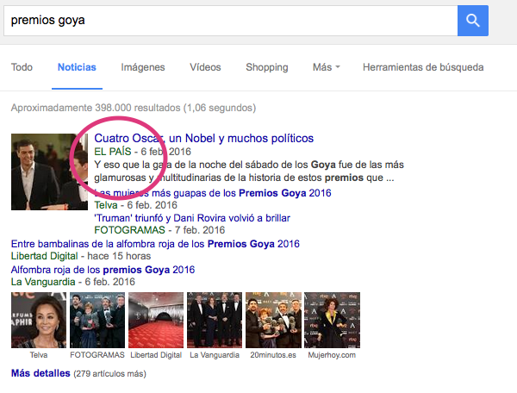The width and height of the screenshot is (517, 393).
Task: Open the FOTOGRAMAS image thumbnail
Action: tap(97, 320)
